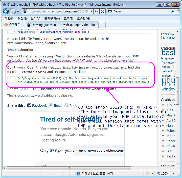Click the horizontal scrollbar thumb

69,168
